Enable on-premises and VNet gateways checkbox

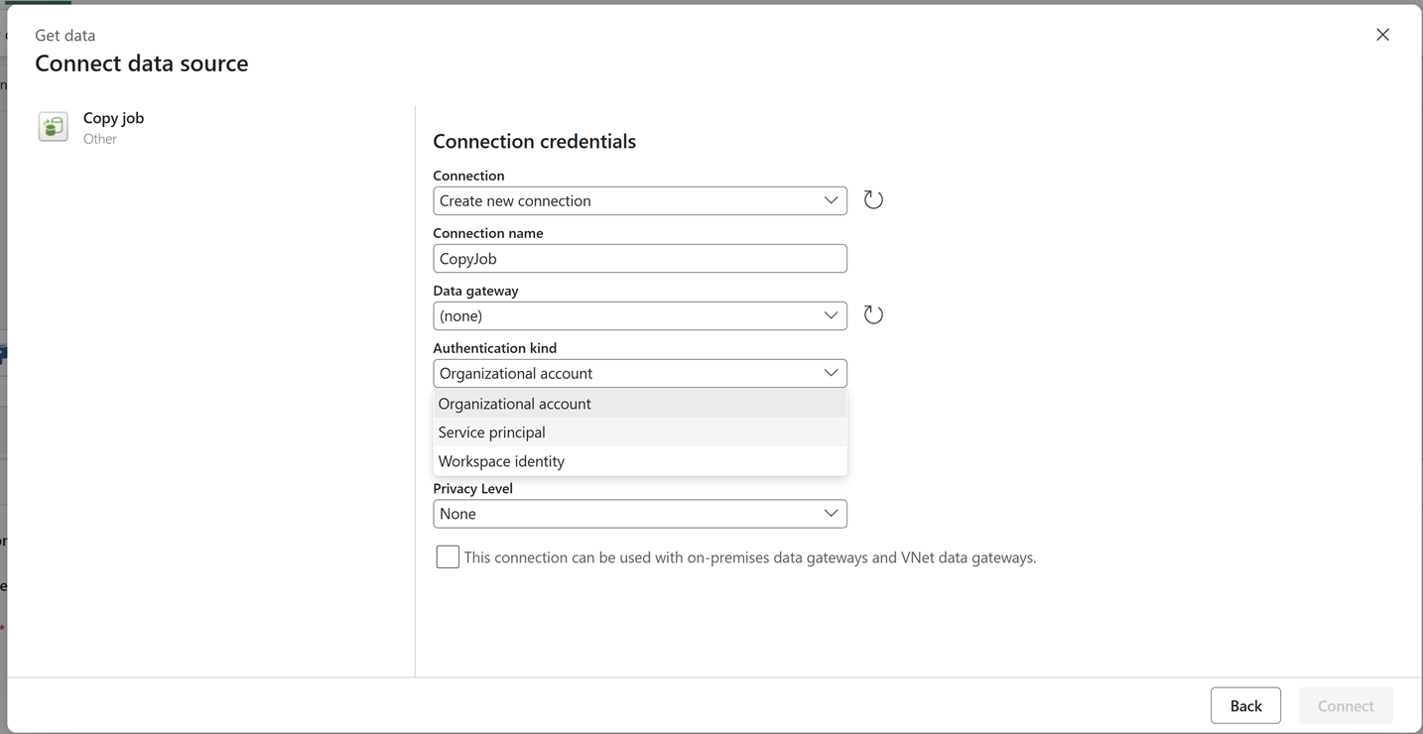(448, 557)
